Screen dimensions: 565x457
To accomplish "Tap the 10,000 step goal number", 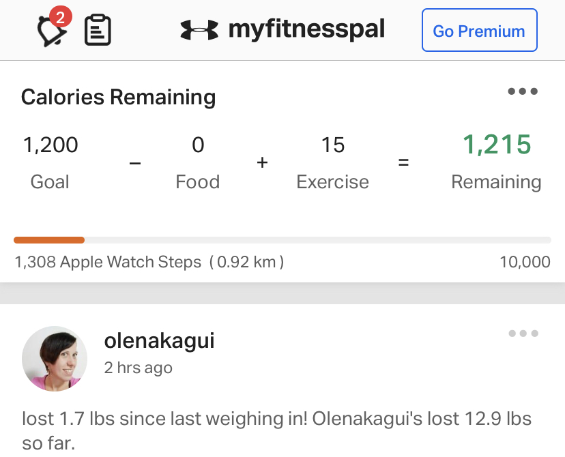I will pos(525,262).
